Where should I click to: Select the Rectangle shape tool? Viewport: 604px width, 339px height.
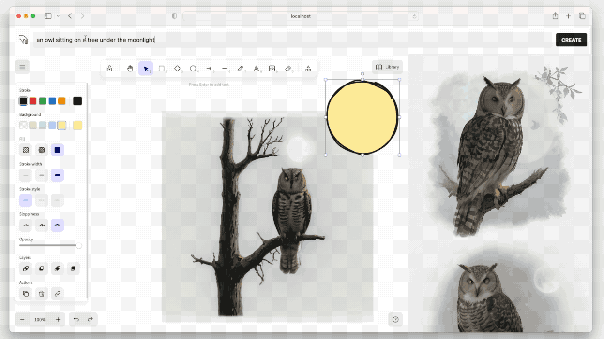coord(162,69)
